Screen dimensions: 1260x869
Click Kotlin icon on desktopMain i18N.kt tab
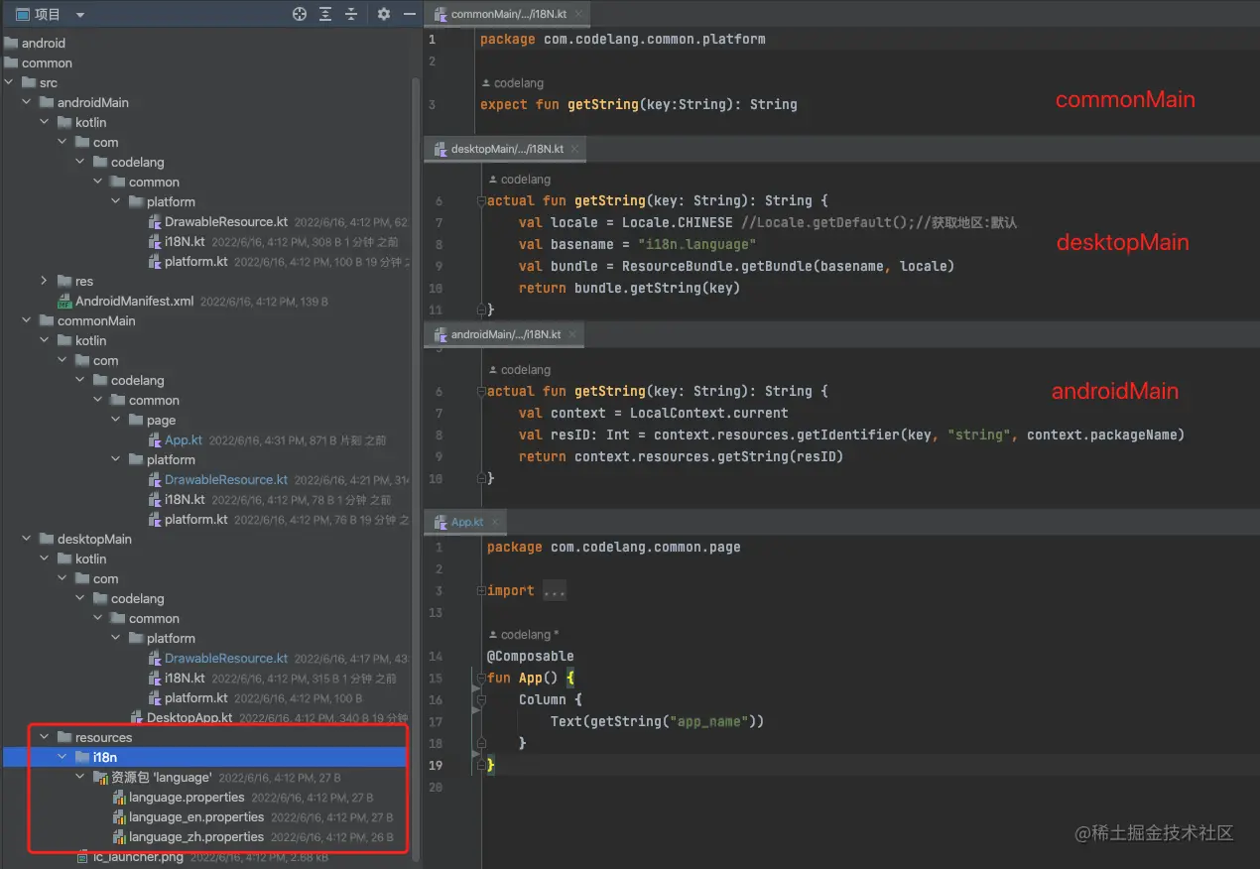pos(441,149)
